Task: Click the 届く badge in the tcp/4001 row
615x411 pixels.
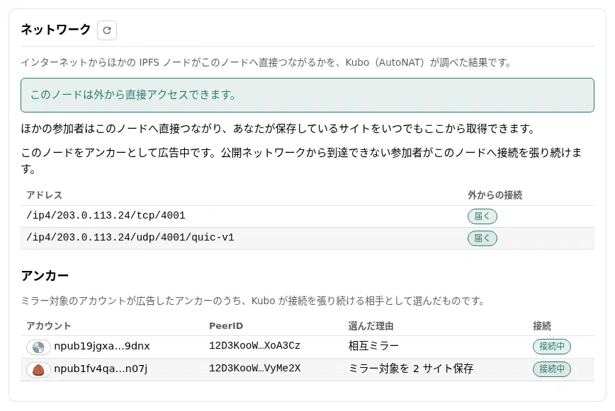Action: coord(482,216)
